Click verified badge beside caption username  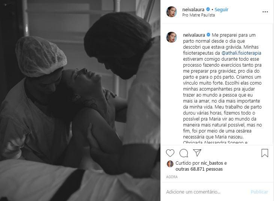pyautogui.click(x=208, y=35)
